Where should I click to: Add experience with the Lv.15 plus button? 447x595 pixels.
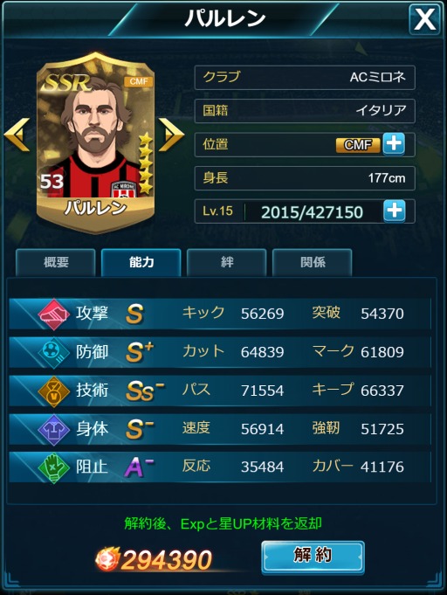tap(395, 211)
